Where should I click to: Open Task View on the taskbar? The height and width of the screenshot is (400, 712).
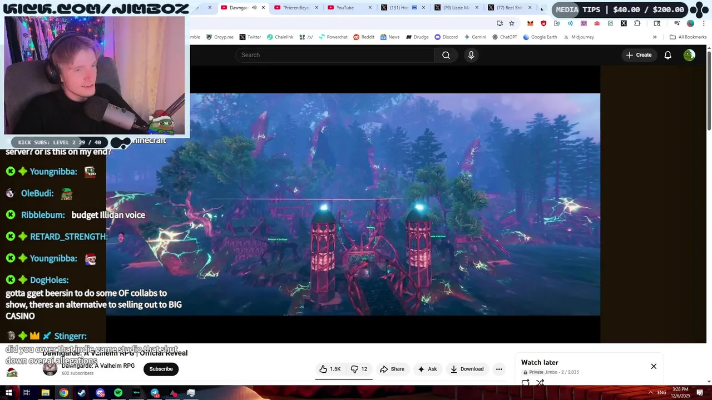pos(26,393)
